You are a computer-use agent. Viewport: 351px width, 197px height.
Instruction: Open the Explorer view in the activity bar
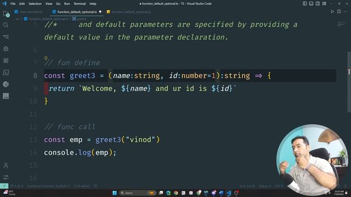click(6, 14)
